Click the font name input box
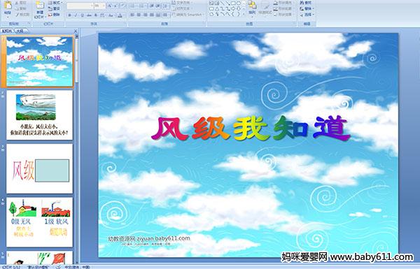The height and width of the screenshot is (269, 420). [78, 6]
